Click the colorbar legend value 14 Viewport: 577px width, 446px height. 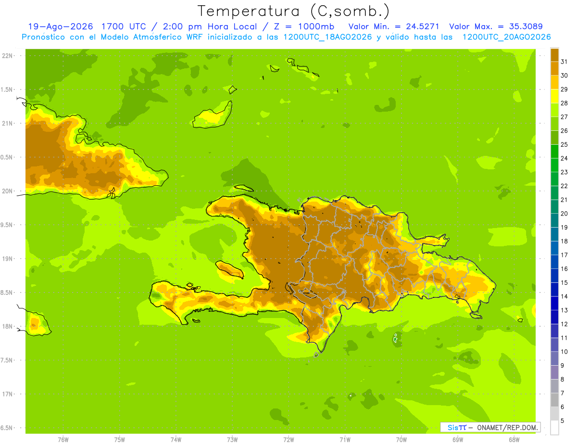[x=564, y=296]
